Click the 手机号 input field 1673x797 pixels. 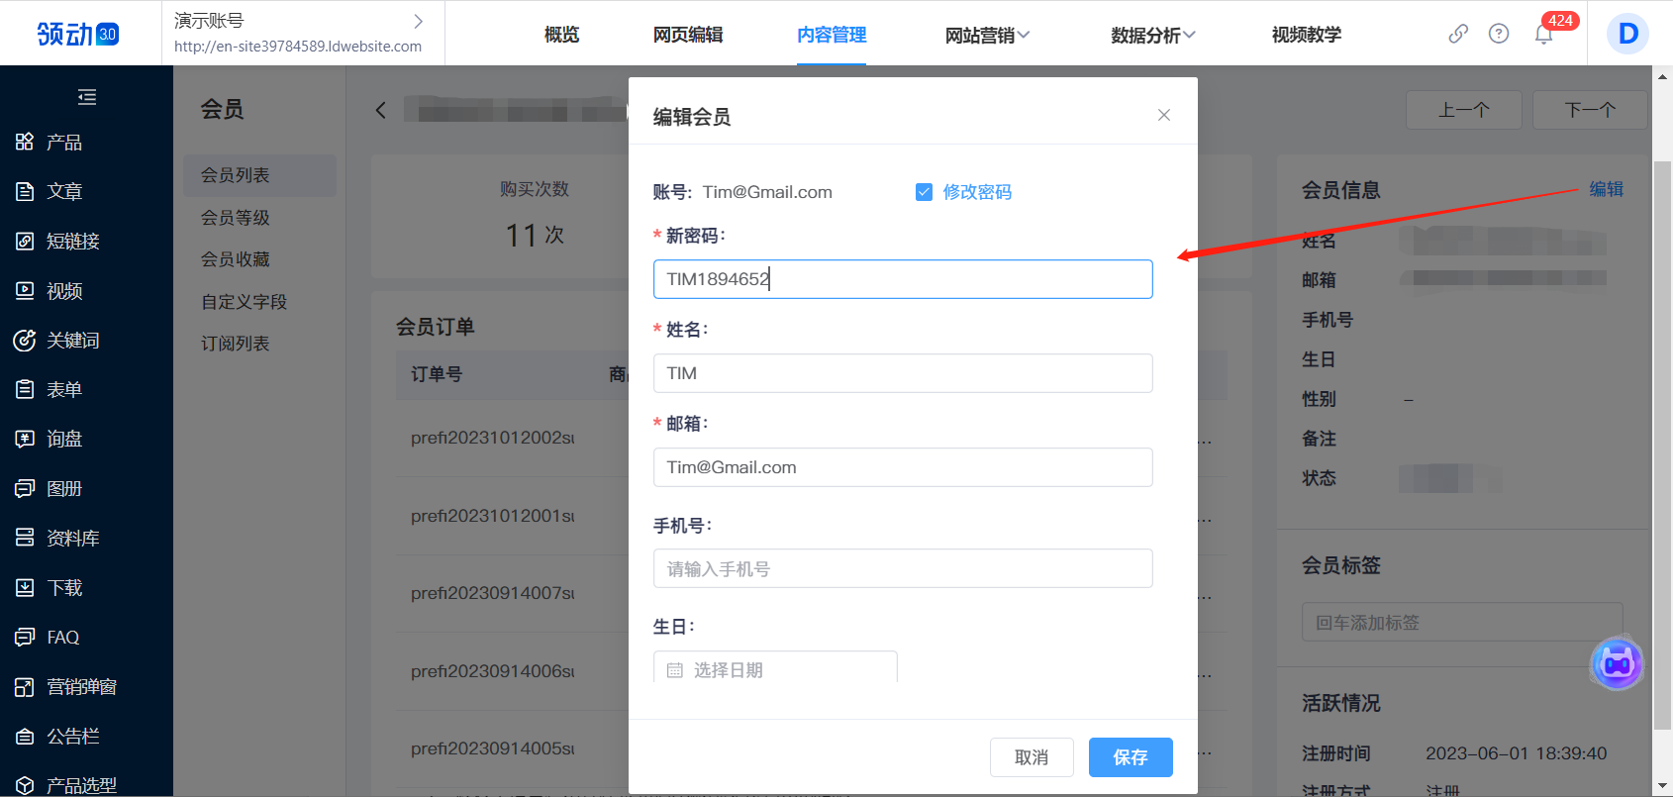pos(903,569)
